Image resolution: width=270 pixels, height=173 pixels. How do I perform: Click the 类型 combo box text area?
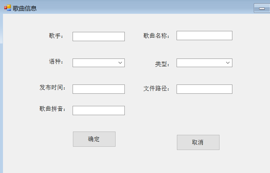click(201, 63)
